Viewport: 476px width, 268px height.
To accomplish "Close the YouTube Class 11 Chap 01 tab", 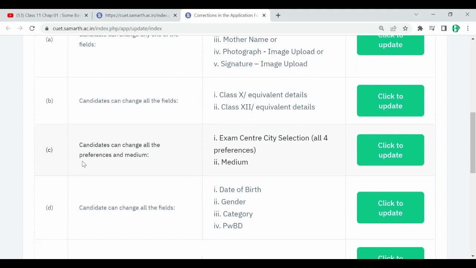I will click(86, 15).
